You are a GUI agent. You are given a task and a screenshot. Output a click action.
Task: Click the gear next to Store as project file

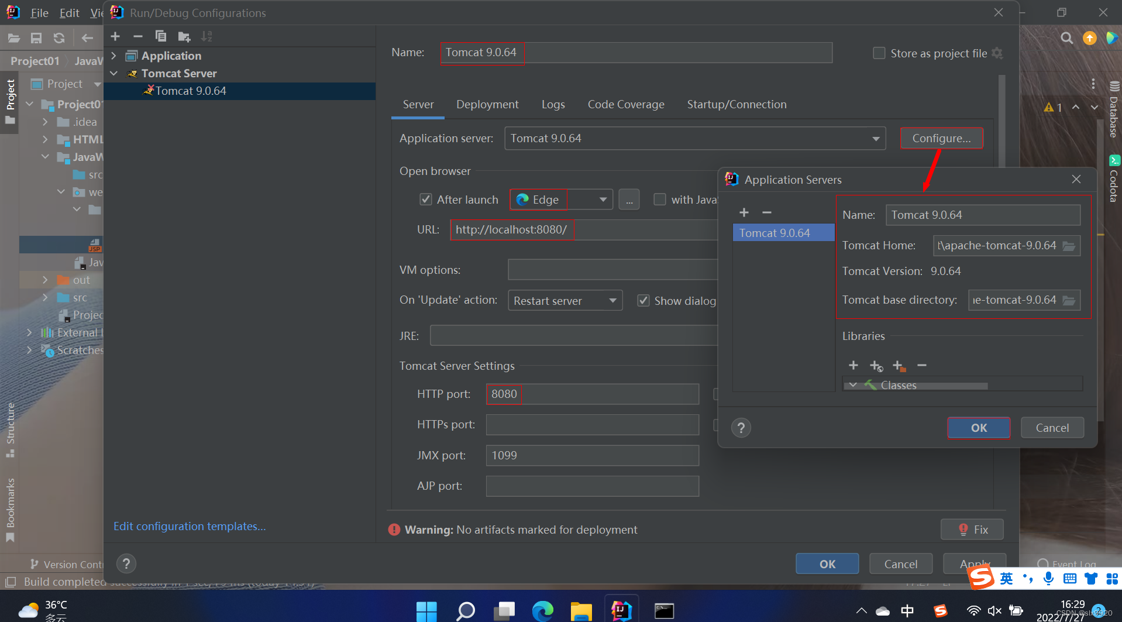pyautogui.click(x=997, y=53)
